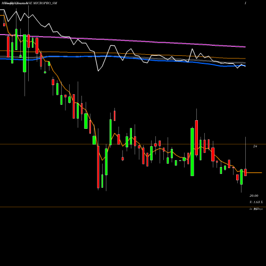Viewport: 266px width, 266px height.
Task: Click the 24 price level label
Action: pyautogui.click(x=255, y=146)
